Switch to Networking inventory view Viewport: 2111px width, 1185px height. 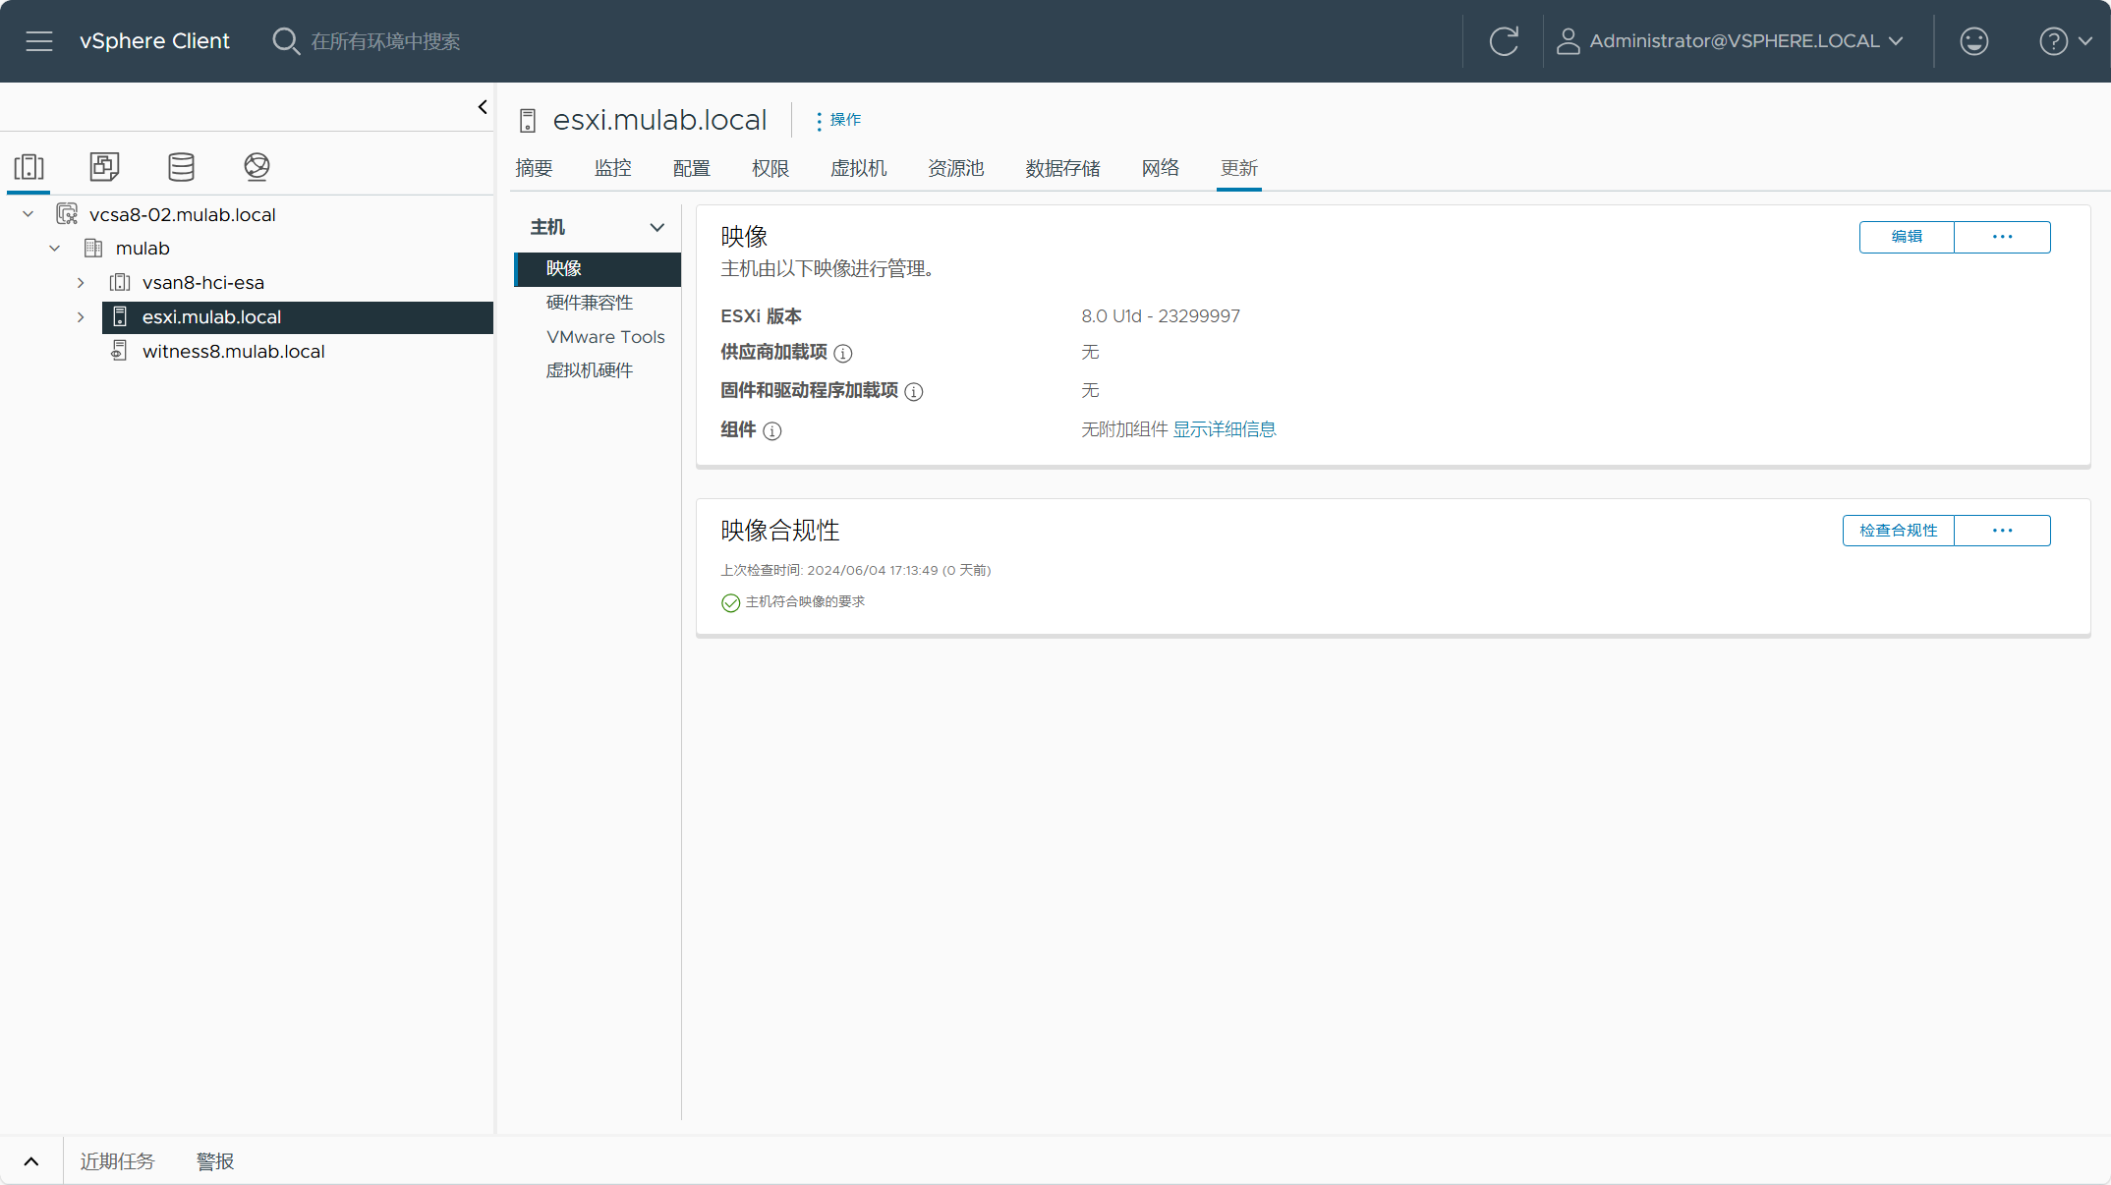[257, 166]
